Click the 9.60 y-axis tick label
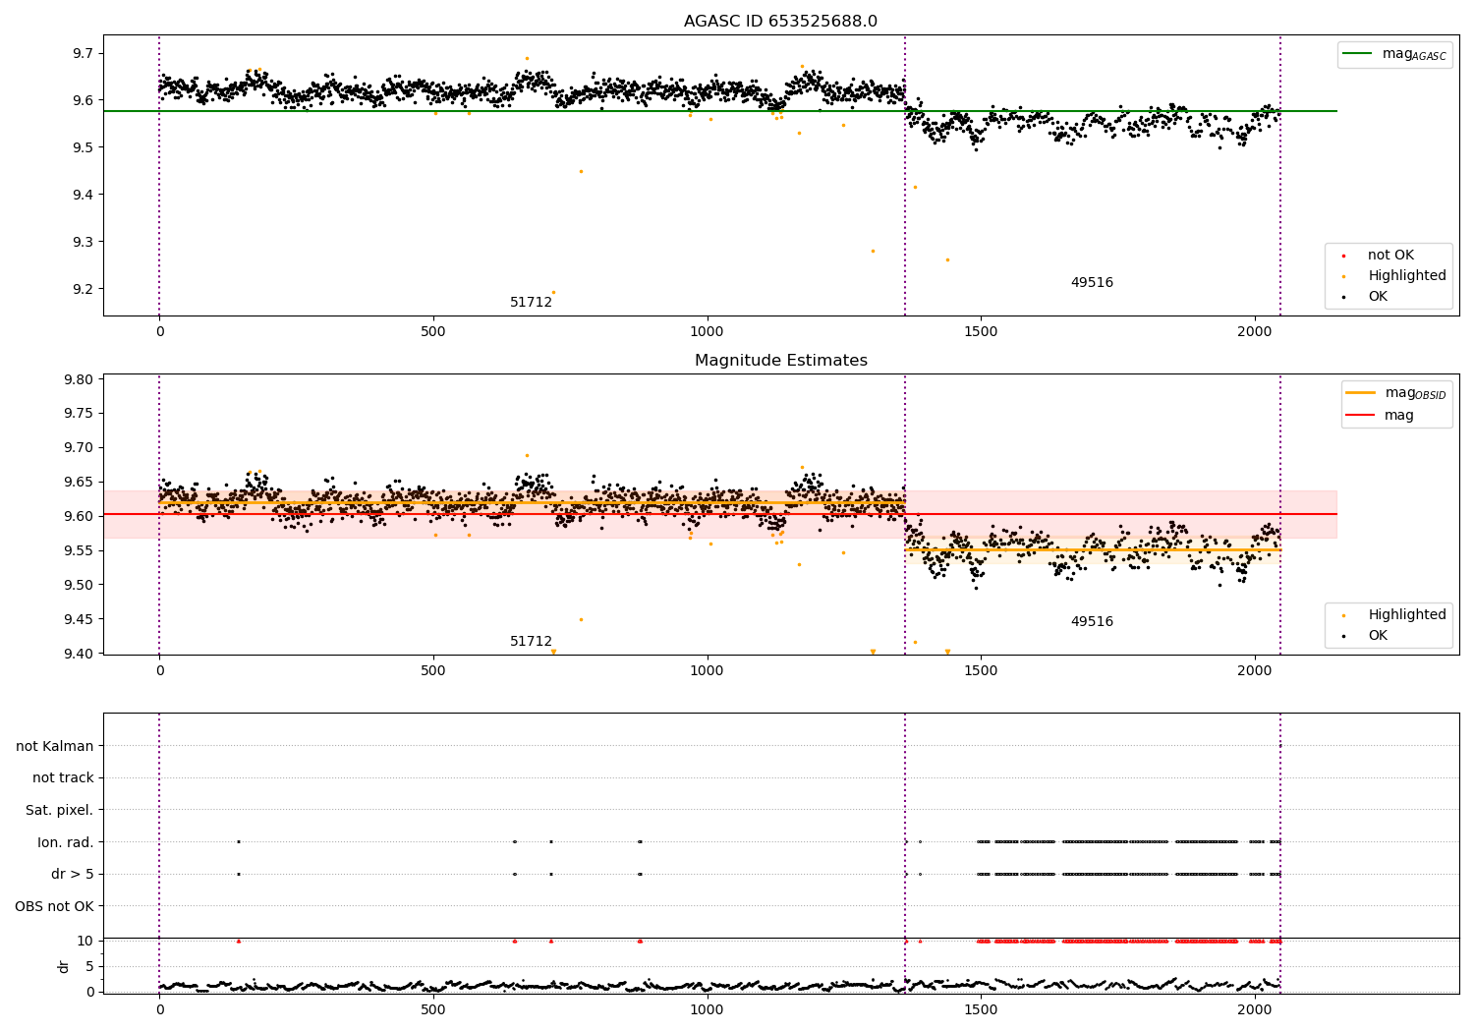 click(x=79, y=516)
